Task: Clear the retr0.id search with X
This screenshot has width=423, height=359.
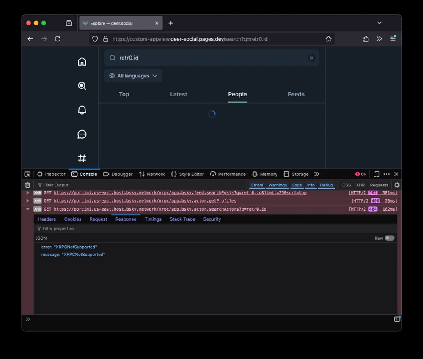Action: (312, 58)
